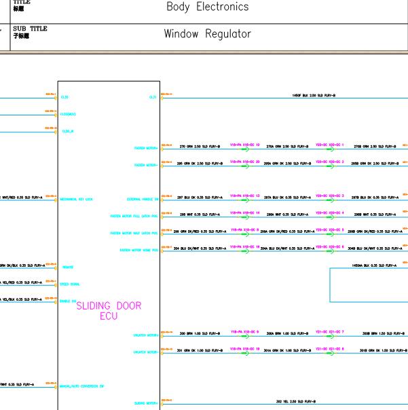408x410 pixels.
Task: Click connector label 'Y20-DC X20-DC 4'
Action: [x=329, y=212]
